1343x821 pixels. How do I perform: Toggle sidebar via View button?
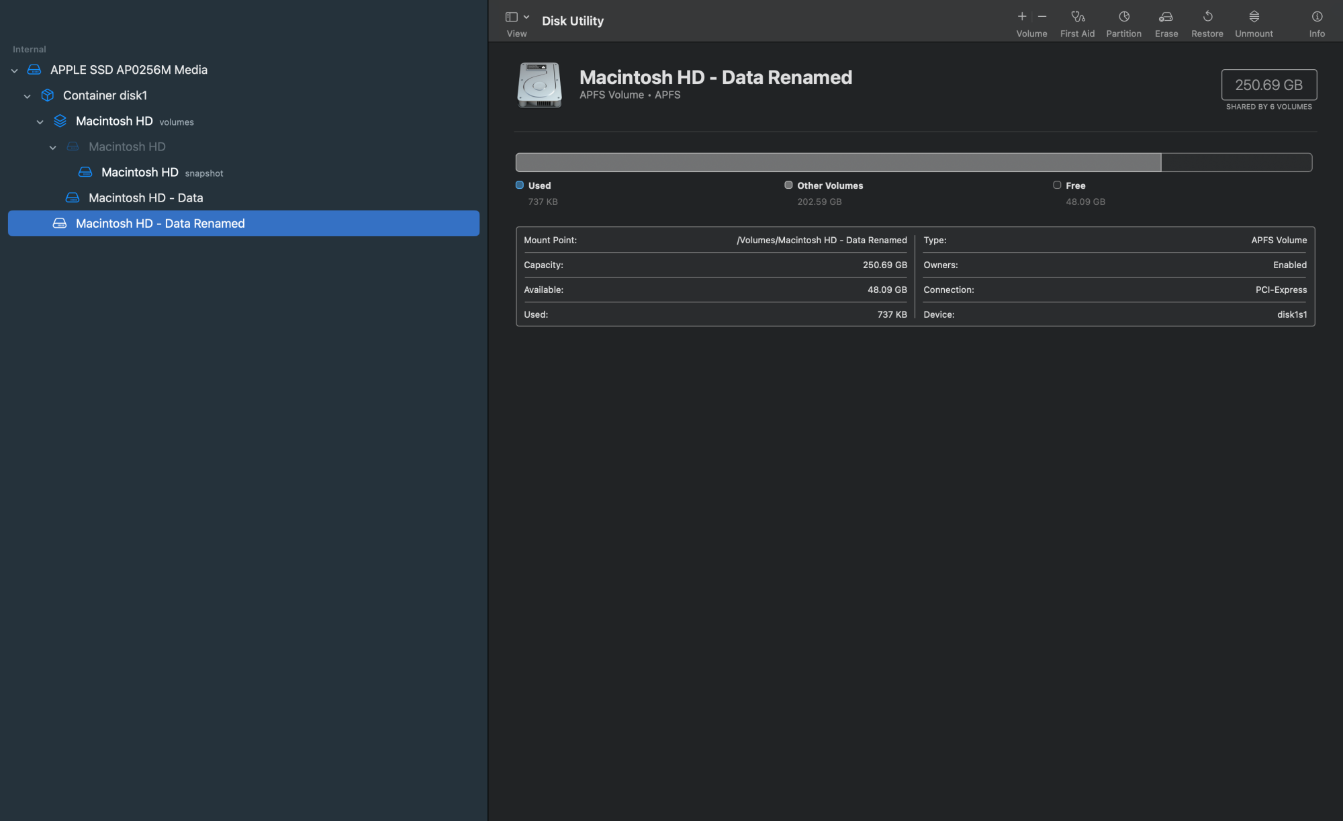coord(512,17)
